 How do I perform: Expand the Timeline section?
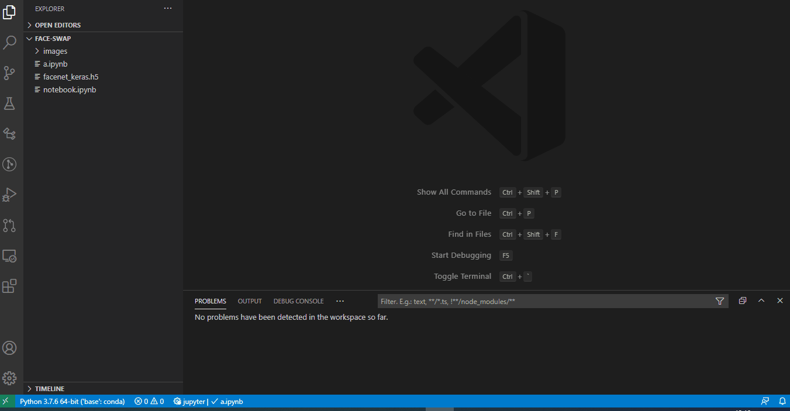click(x=103, y=389)
